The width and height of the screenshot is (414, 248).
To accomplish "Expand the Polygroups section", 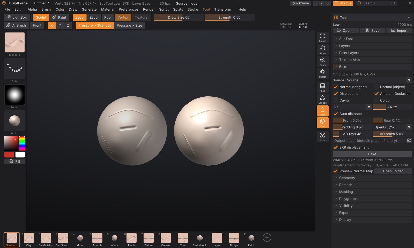I will click(372, 199).
